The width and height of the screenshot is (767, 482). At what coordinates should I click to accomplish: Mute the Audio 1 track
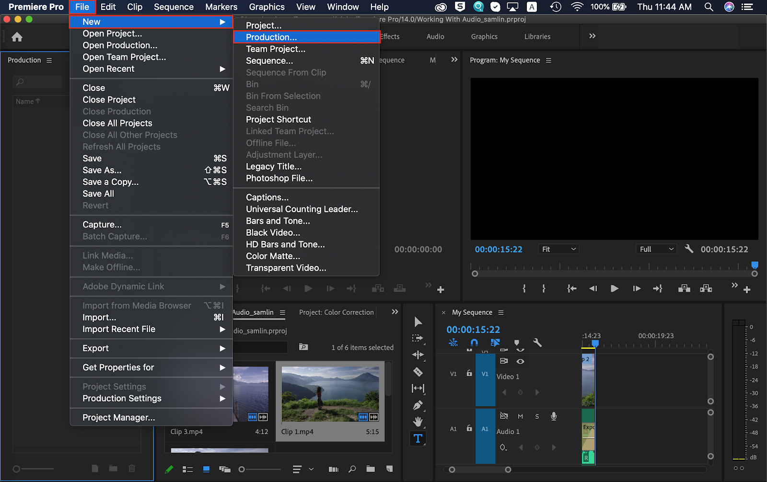point(520,416)
